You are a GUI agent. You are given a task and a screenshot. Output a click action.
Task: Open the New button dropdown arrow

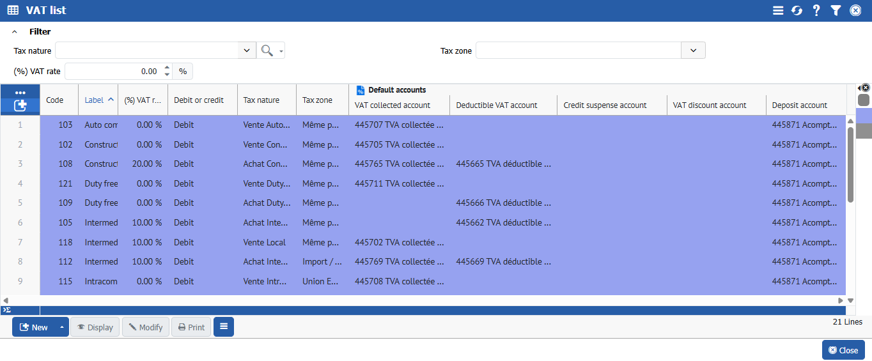point(62,327)
